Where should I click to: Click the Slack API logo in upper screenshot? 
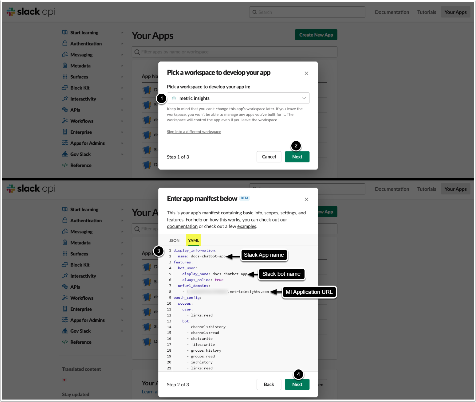31,12
